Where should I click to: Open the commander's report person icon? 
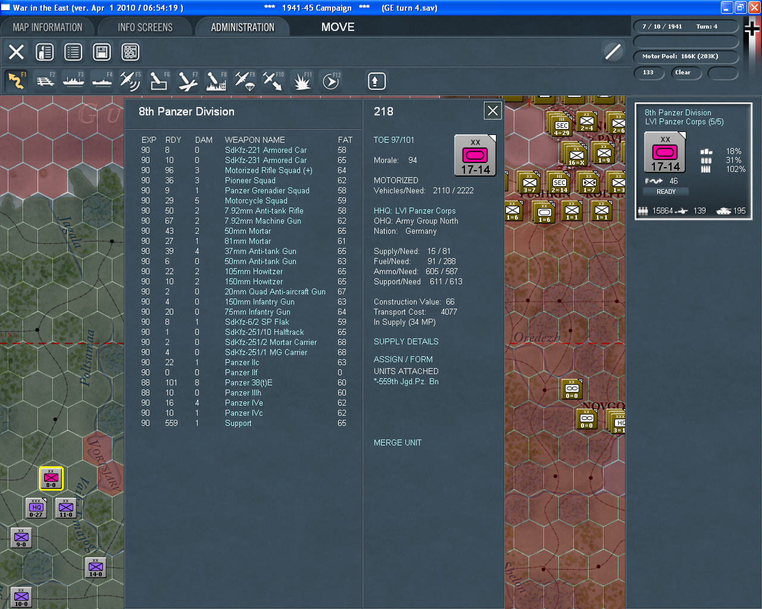pos(45,52)
